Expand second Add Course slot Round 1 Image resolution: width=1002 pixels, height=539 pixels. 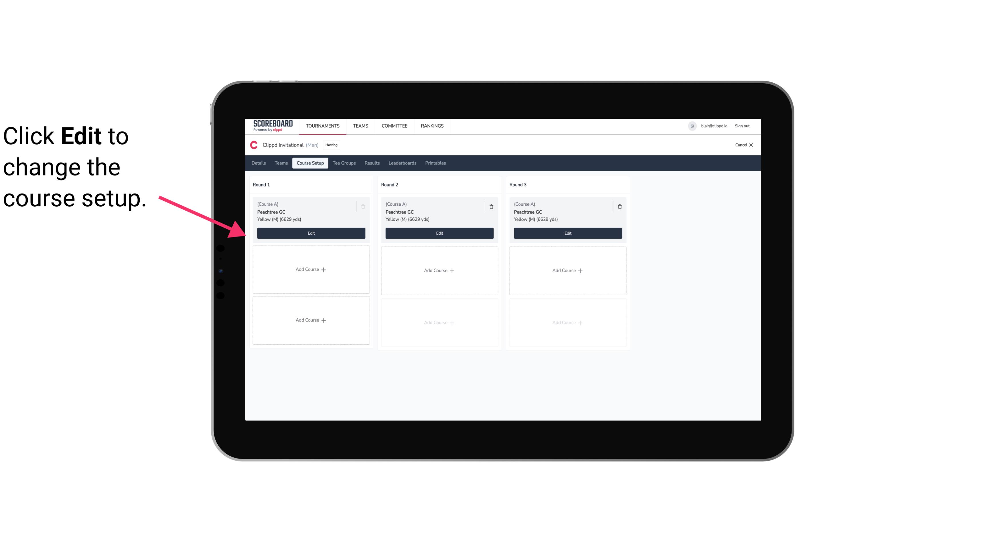point(311,320)
